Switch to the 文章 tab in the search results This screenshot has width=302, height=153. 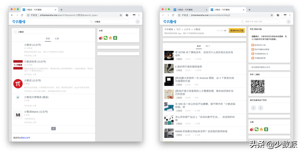coord(57,39)
